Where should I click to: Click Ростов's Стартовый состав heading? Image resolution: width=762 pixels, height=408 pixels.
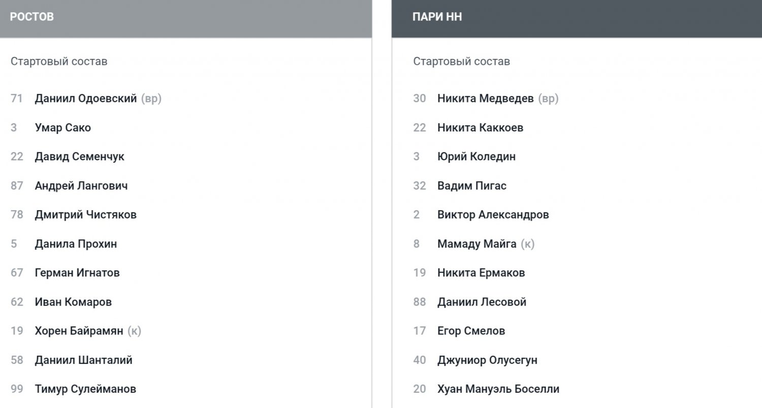59,61
